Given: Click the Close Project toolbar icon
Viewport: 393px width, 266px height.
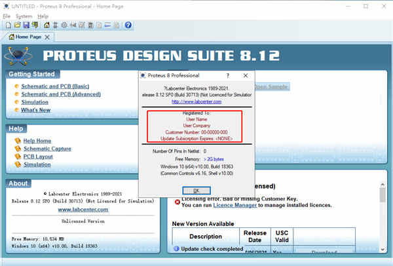Looking at the screenshot, I should point(35,25).
